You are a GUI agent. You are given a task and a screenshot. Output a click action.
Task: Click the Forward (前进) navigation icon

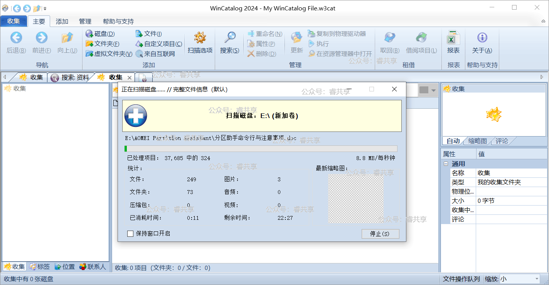[x=42, y=38]
